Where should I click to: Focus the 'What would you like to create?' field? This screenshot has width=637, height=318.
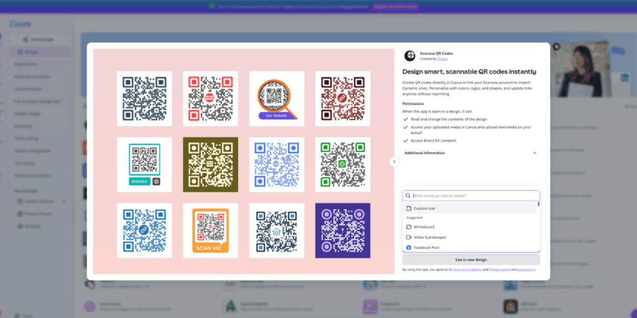tap(473, 196)
